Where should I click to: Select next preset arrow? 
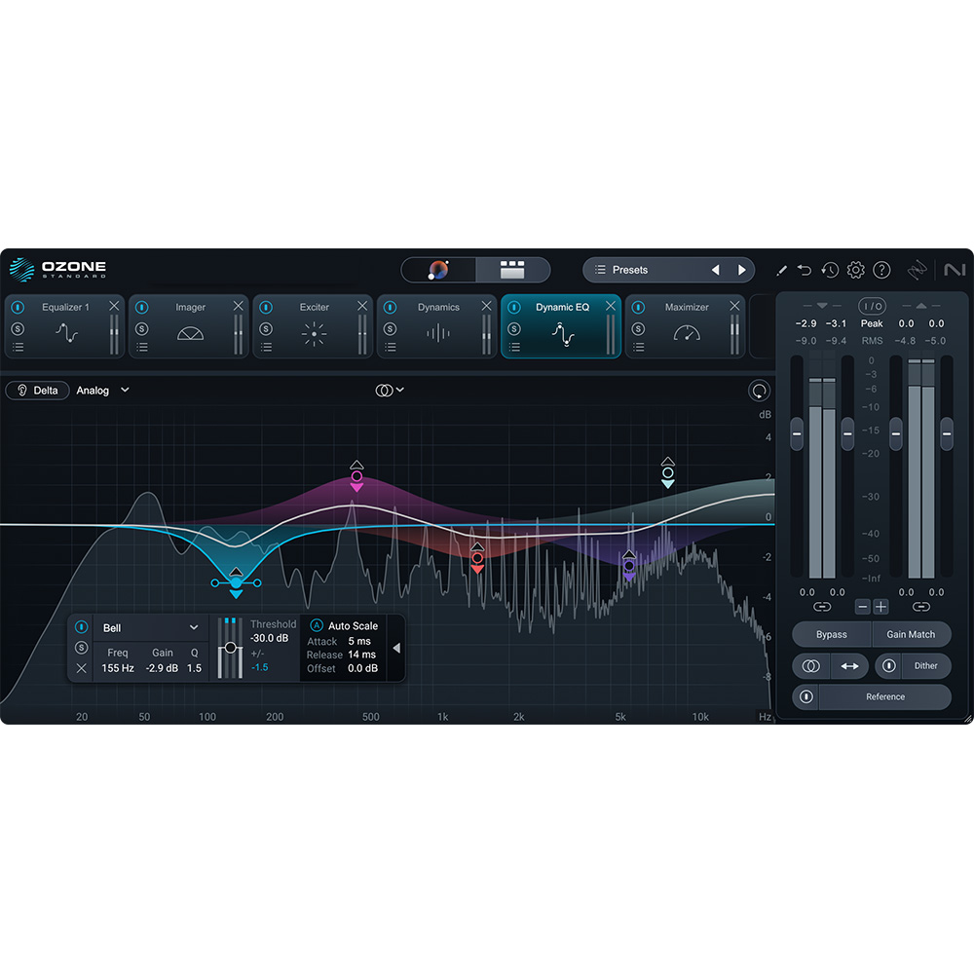pos(741,270)
